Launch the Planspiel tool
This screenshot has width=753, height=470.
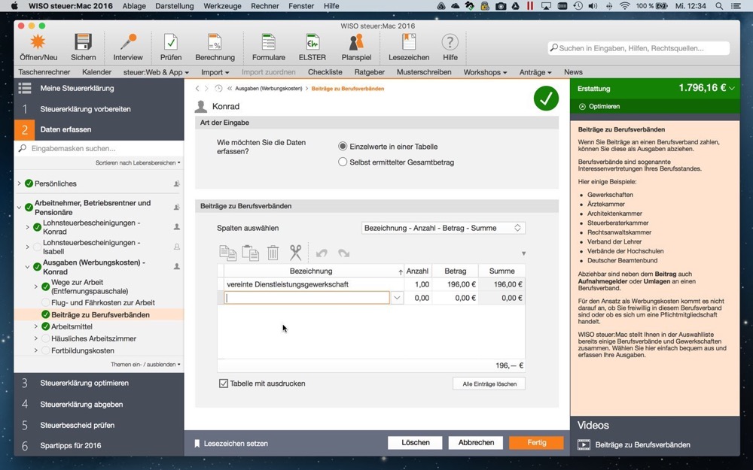pyautogui.click(x=356, y=43)
